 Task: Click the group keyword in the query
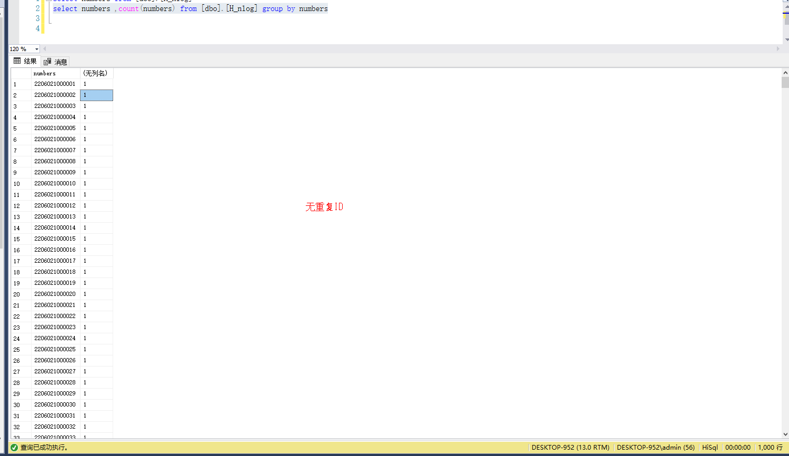click(273, 8)
